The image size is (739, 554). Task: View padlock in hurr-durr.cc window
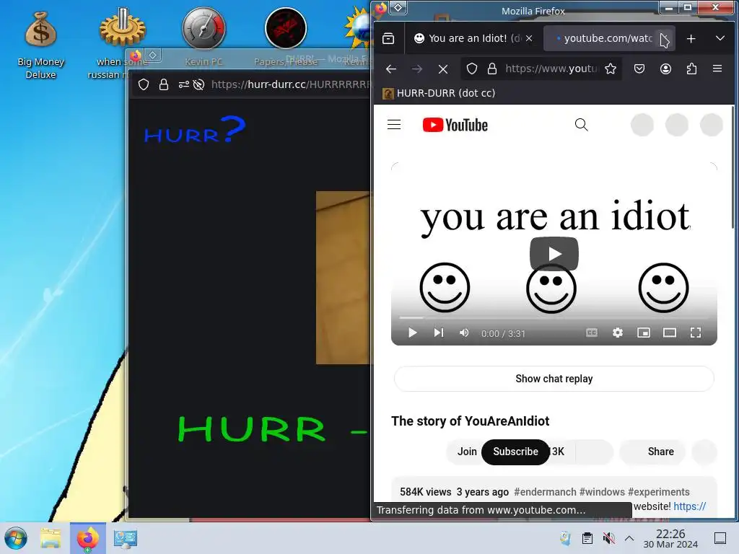(164, 85)
